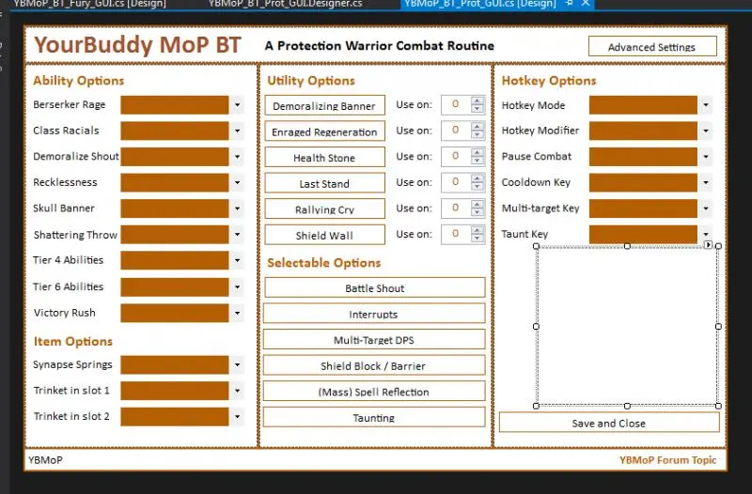
Task: Select the Selectable Options heading label
Action: click(324, 263)
